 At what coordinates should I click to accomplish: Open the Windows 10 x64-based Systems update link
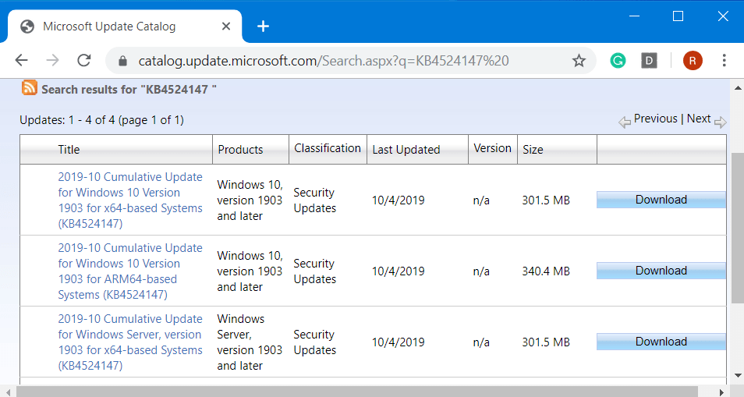pos(130,200)
